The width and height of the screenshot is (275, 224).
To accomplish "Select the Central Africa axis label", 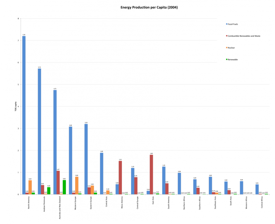I will [257, 202].
